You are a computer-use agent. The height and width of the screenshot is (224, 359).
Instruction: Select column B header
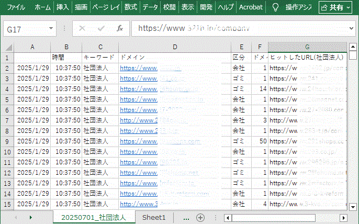point(66,47)
